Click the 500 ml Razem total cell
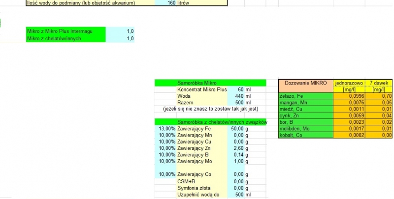 point(236,103)
